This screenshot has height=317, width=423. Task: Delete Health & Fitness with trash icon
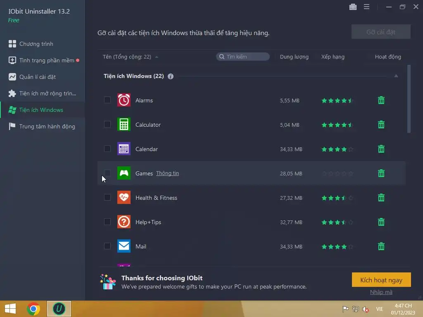tap(381, 197)
